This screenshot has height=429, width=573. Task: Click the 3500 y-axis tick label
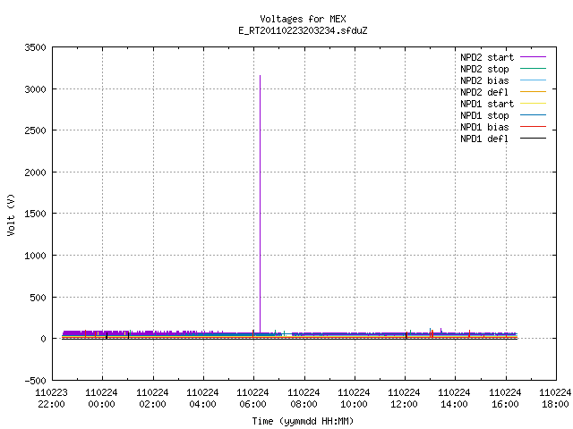pyautogui.click(x=35, y=47)
